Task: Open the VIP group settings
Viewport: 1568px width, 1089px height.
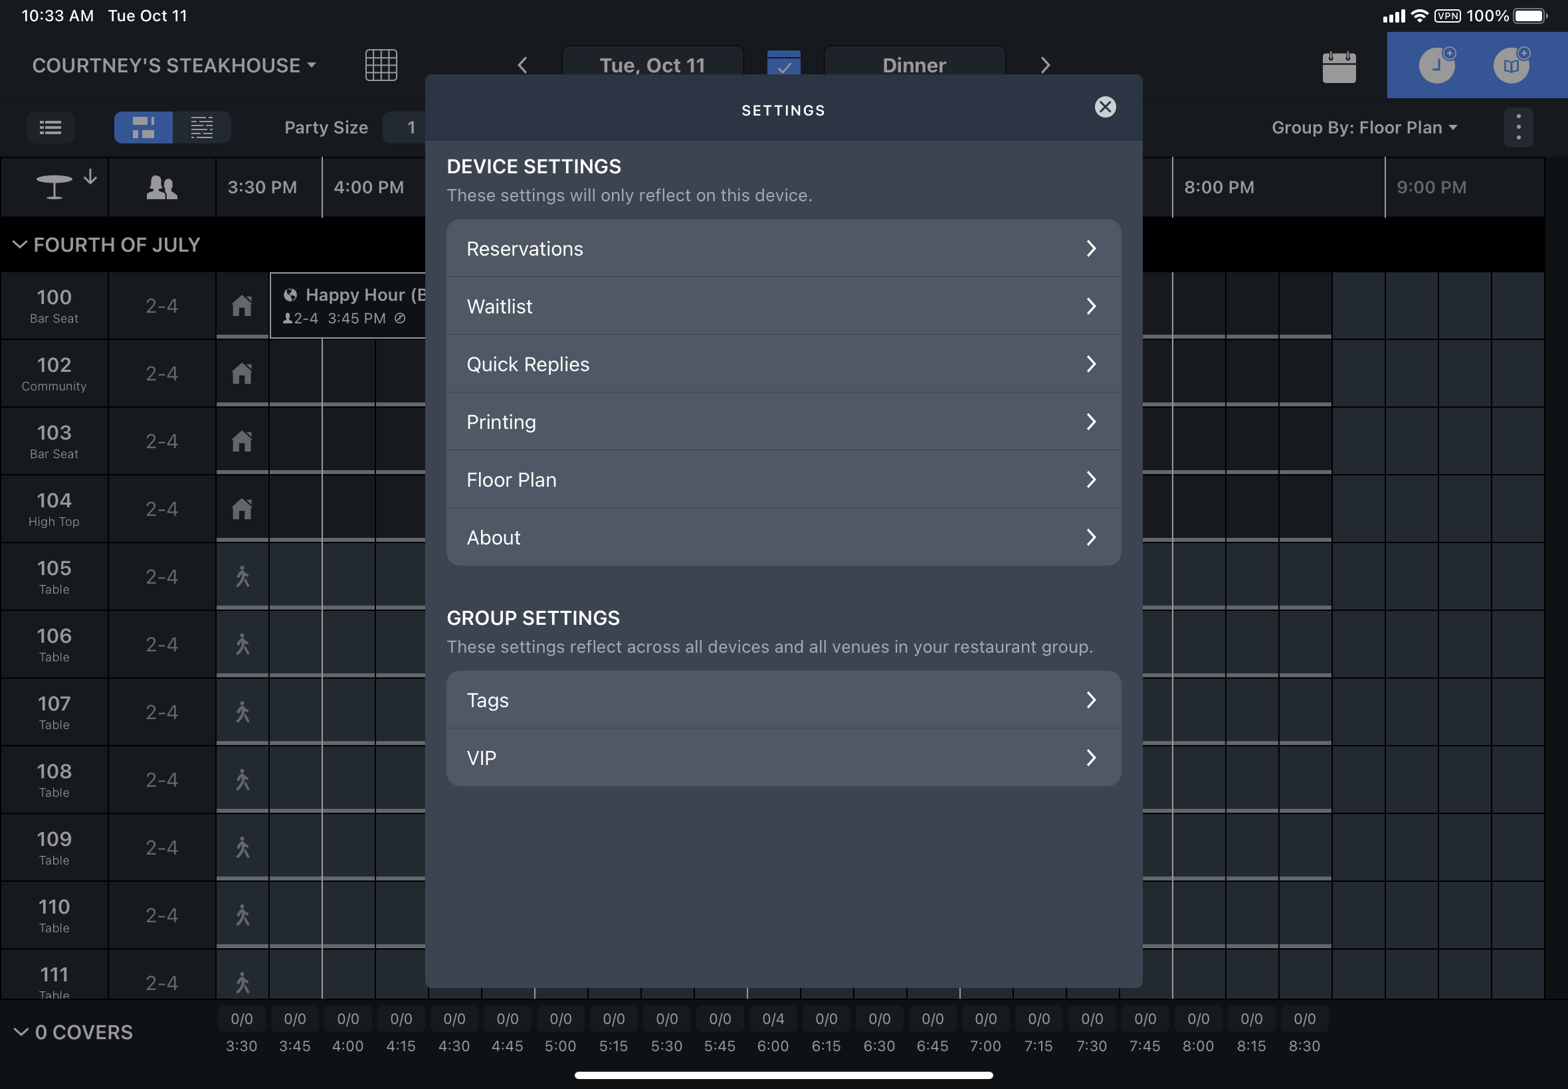Action: coord(783,758)
